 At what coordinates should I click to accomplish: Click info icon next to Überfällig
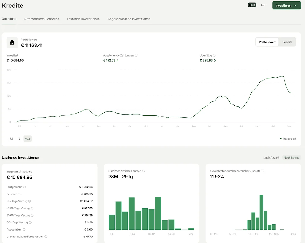coord(214,55)
